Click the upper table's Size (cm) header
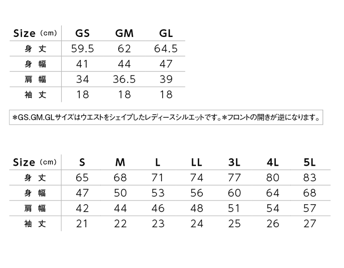Image resolution: width=344 pixels, height=268 pixels. pos(35,33)
